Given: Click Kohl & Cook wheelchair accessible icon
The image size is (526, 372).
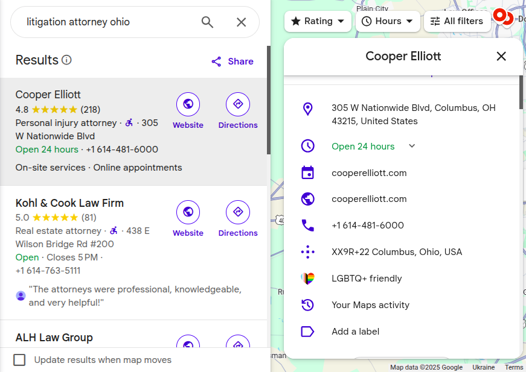Looking at the screenshot, I should 114,231.
